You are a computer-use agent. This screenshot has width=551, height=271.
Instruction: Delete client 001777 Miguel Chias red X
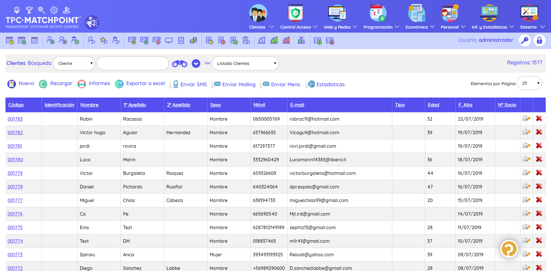click(539, 200)
